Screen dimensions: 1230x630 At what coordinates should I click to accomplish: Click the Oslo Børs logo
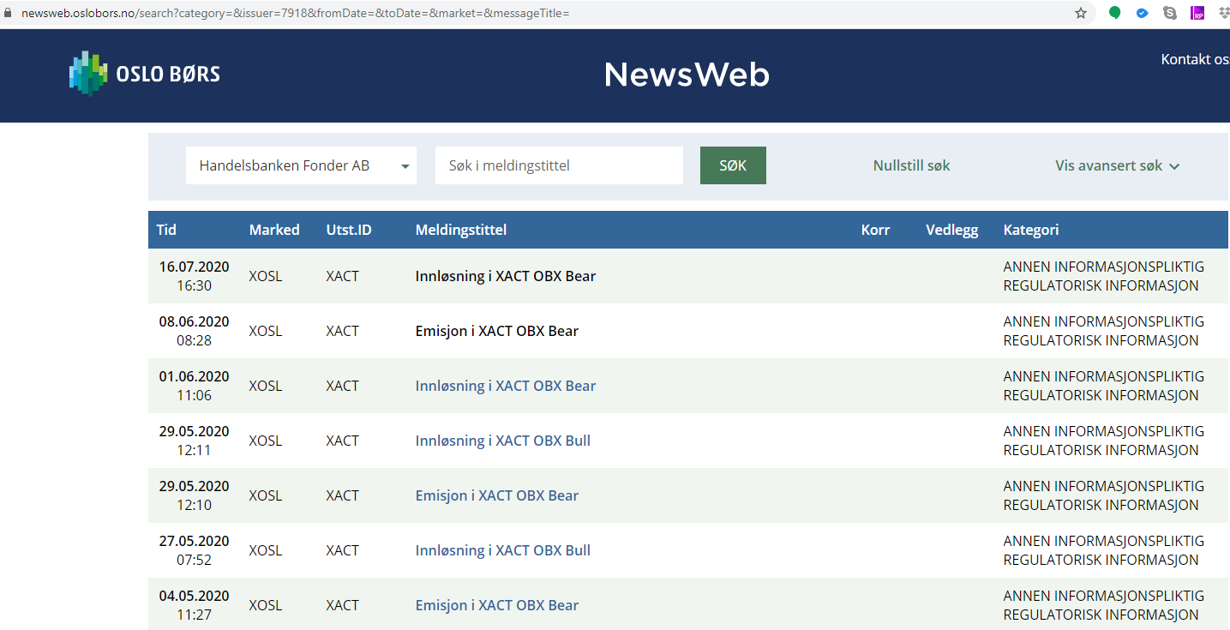145,74
